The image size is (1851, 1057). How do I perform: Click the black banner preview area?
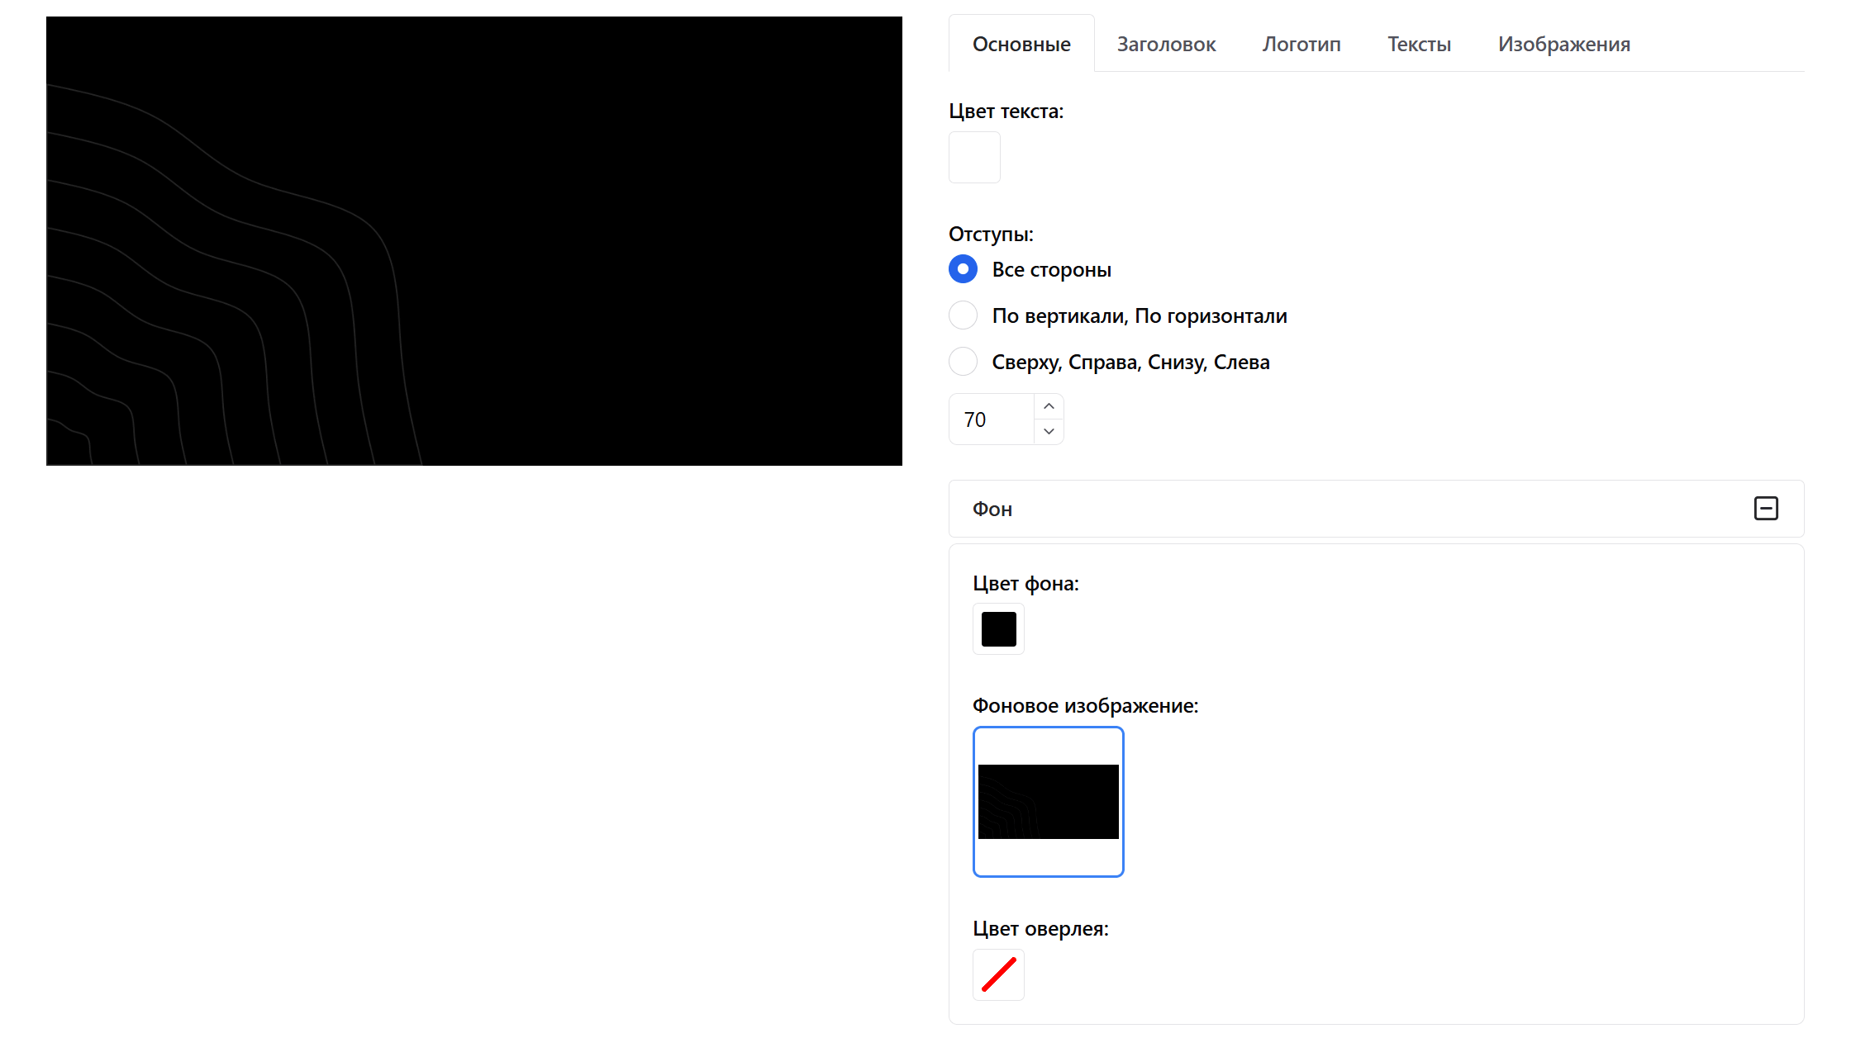(474, 241)
